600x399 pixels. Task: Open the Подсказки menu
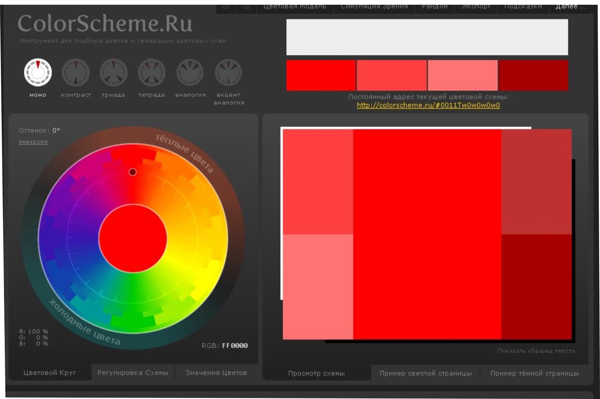[523, 7]
